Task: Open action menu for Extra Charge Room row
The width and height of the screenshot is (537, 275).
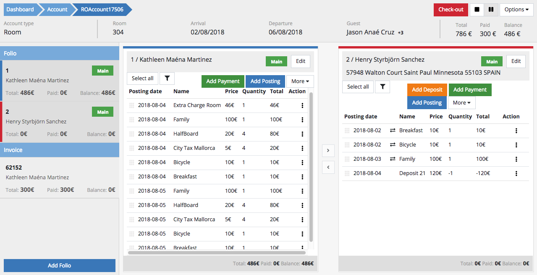Action: (302, 105)
